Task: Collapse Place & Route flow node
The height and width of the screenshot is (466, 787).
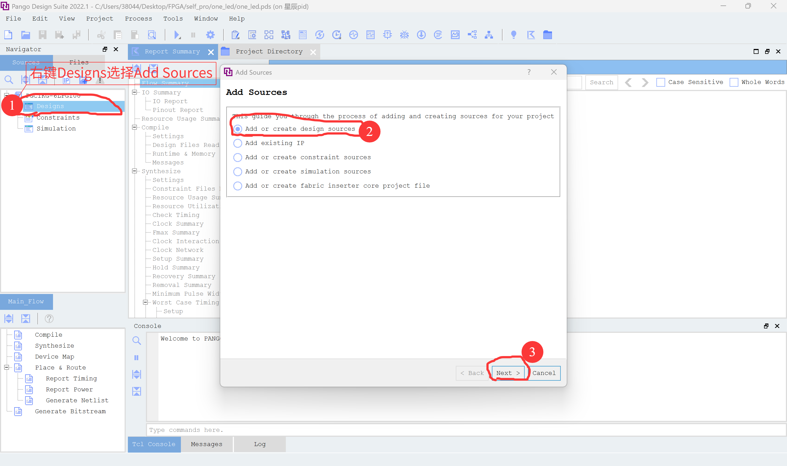Action: click(7, 367)
